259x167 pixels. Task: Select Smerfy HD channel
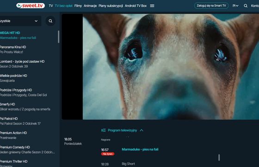click(29, 107)
